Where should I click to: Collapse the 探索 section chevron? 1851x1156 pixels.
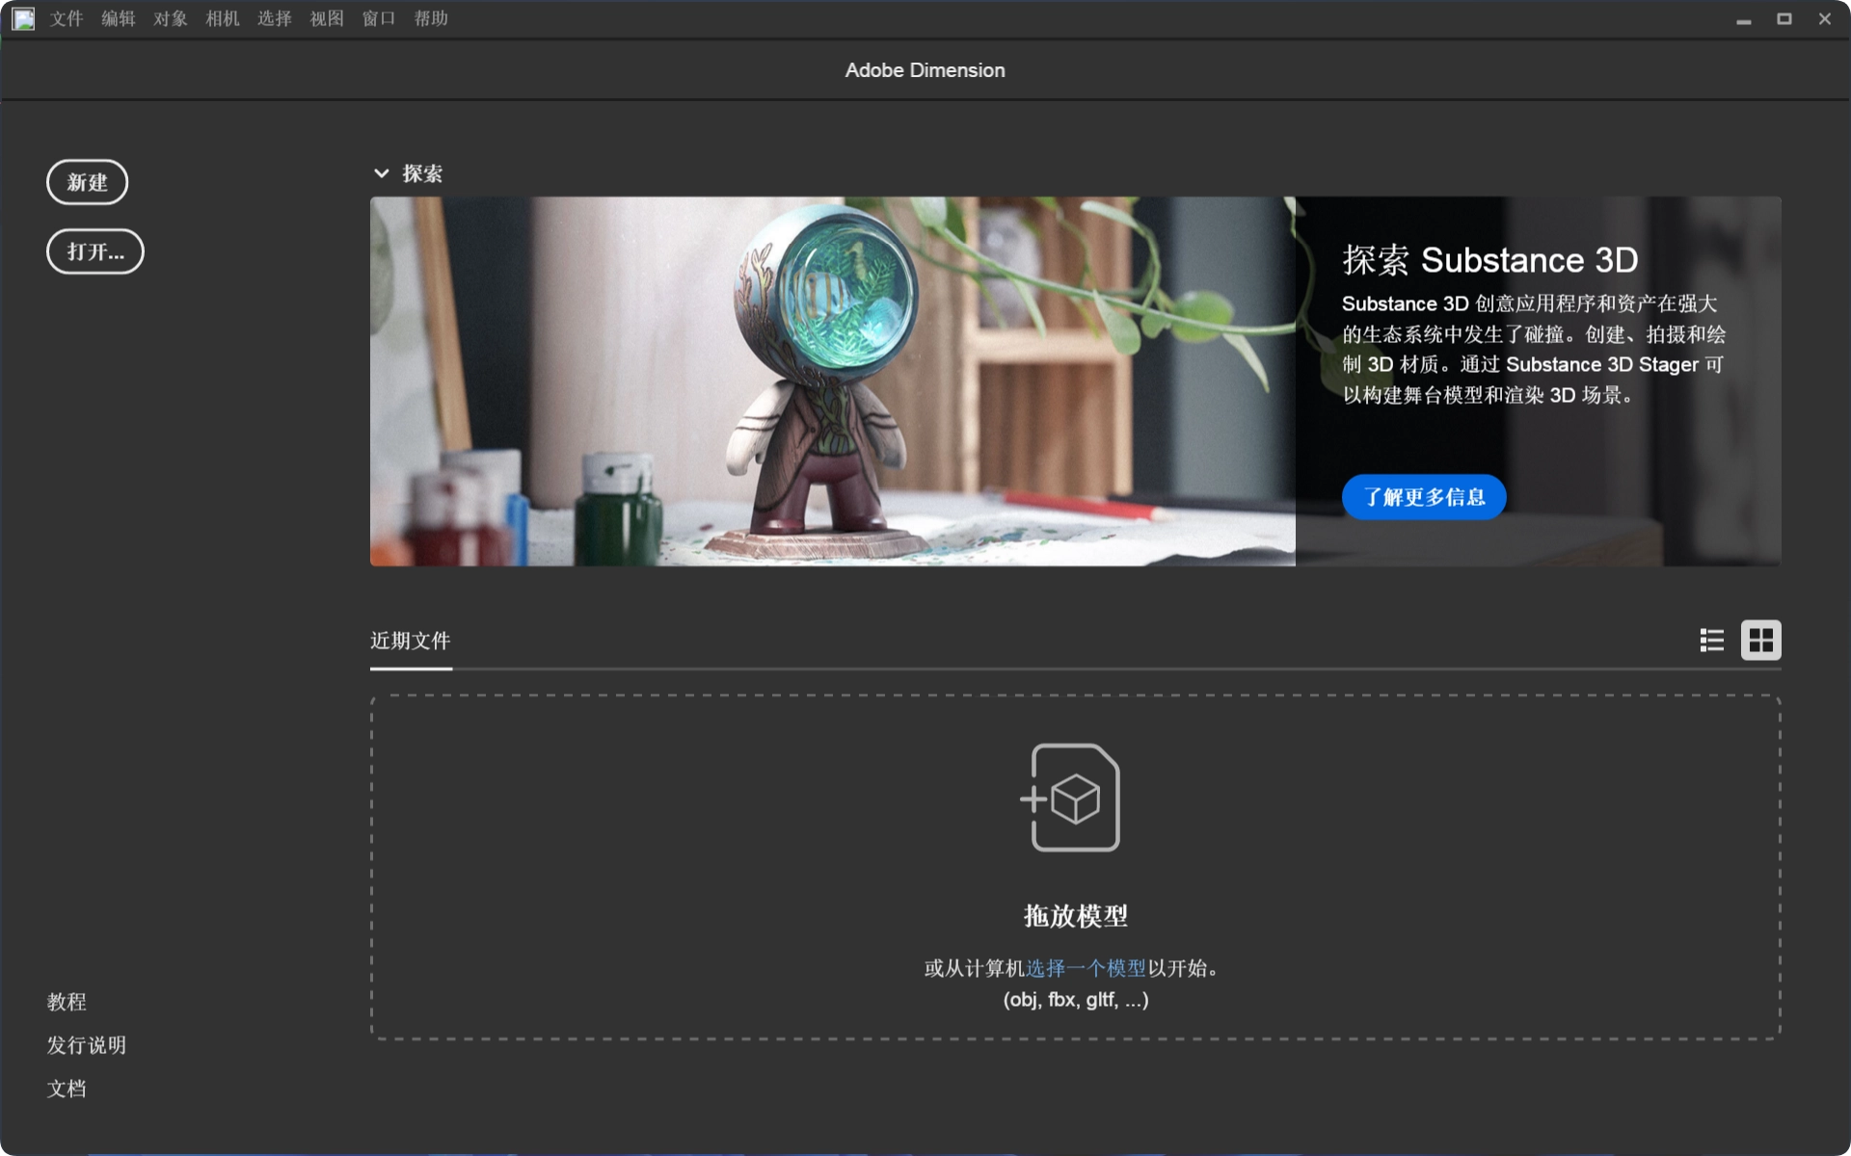point(382,173)
